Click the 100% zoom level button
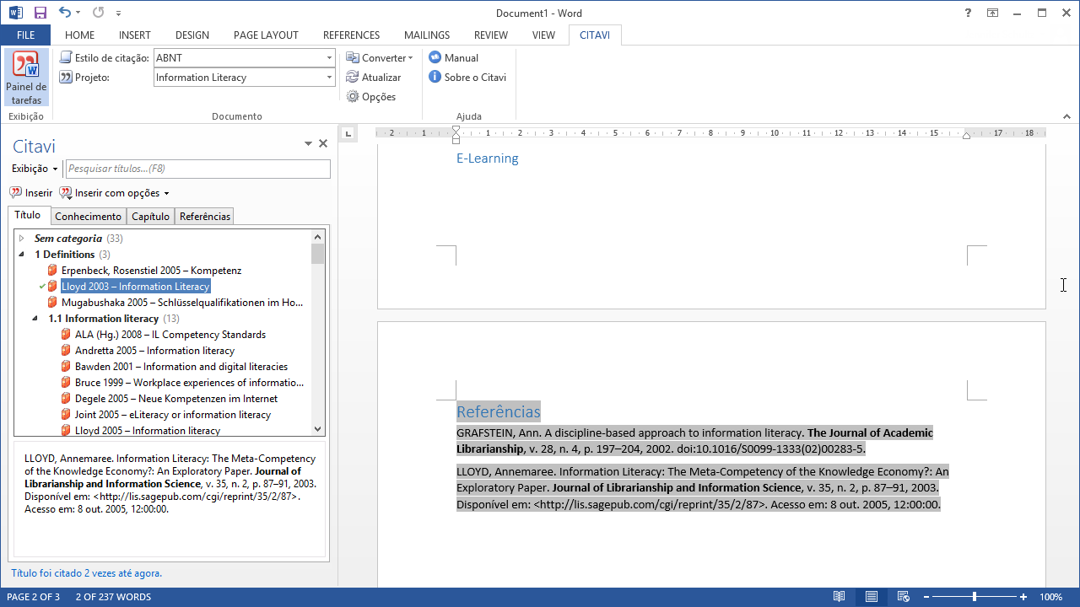This screenshot has height=607, width=1080. pyautogui.click(x=1051, y=597)
